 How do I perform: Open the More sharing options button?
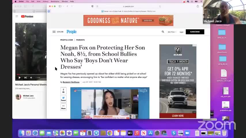tap(63, 107)
